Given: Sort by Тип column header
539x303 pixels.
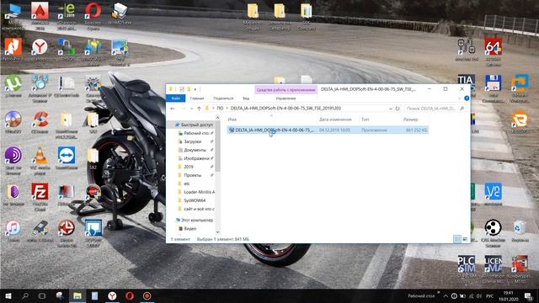Looking at the screenshot, I should 380,120.
